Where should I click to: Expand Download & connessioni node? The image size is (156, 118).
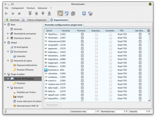(8, 34)
